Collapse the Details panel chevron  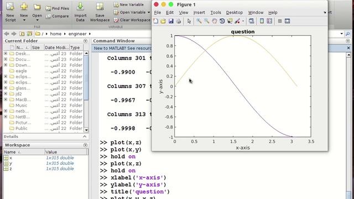[85, 137]
